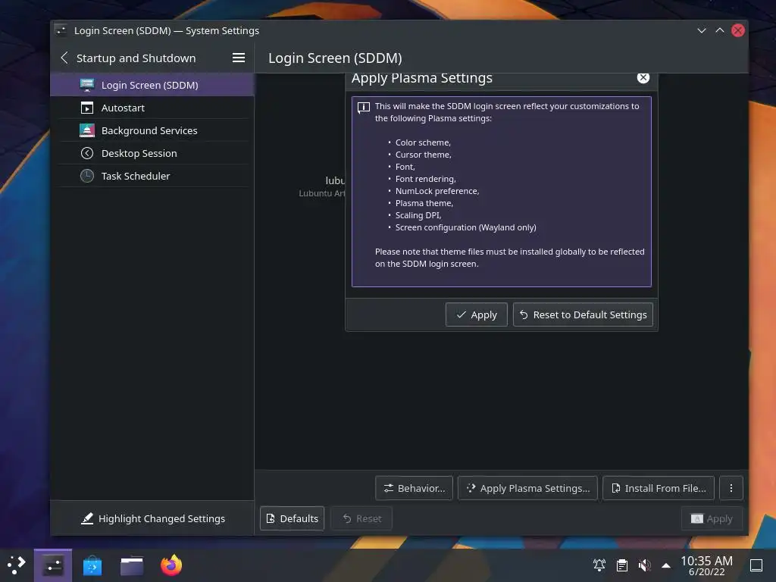Open Discover software center from taskbar
The height and width of the screenshot is (582, 776).
[92, 565]
